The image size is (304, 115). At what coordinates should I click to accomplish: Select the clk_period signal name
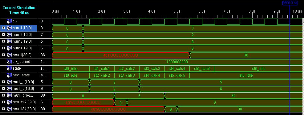21,62
